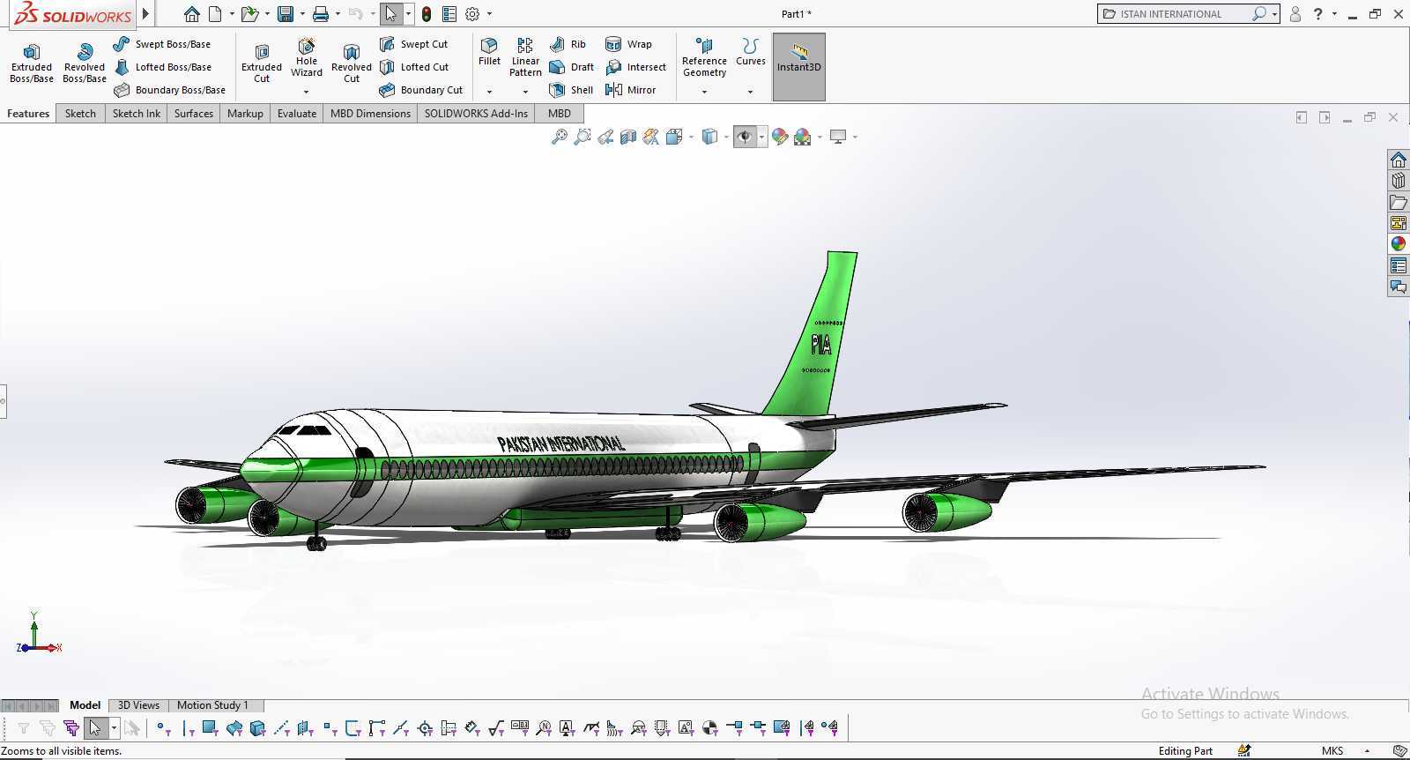The height and width of the screenshot is (760, 1410).
Task: Toggle the Section View icon
Action: tap(628, 137)
